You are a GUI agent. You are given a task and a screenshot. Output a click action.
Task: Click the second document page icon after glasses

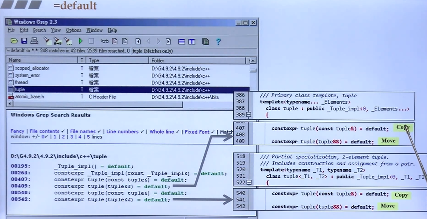pyautogui.click(x=125, y=41)
